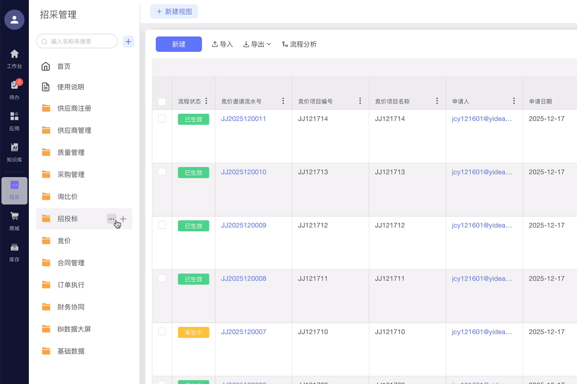Expand the 导出 export dropdown
The height and width of the screenshot is (384, 577).
(x=257, y=44)
